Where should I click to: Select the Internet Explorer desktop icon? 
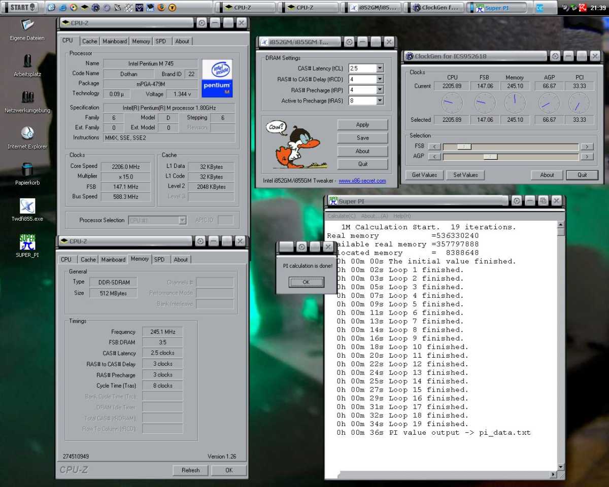pyautogui.click(x=27, y=138)
